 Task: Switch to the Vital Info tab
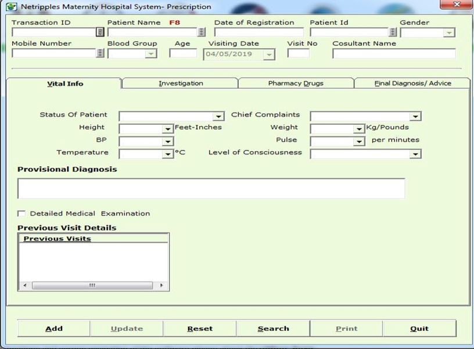pyautogui.click(x=64, y=84)
